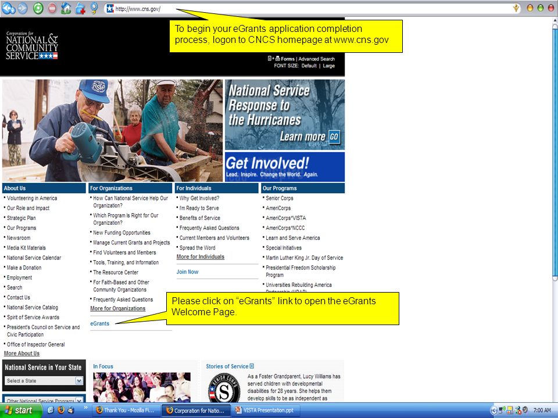Click the gold icon at the address bar end
The image size is (558, 418).
pyautogui.click(x=516, y=8)
